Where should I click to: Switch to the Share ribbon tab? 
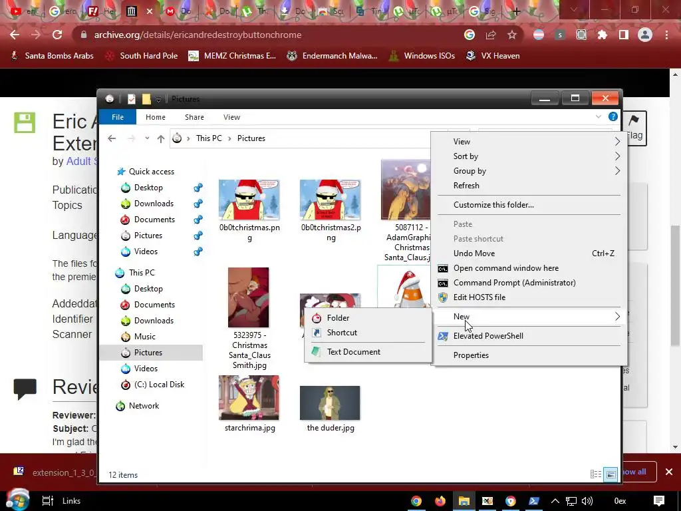194,117
